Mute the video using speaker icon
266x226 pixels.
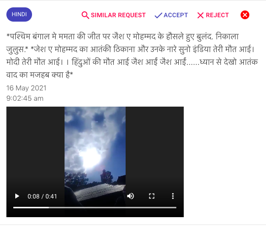coord(131,196)
